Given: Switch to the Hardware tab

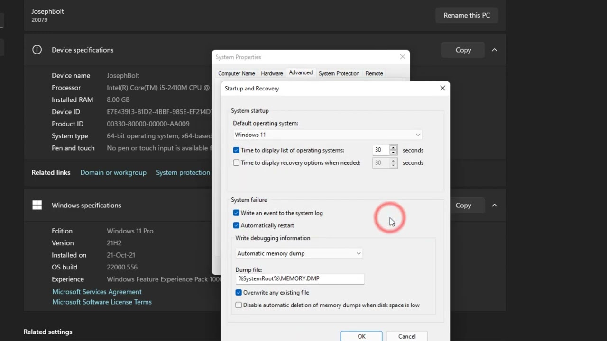Looking at the screenshot, I should point(272,73).
